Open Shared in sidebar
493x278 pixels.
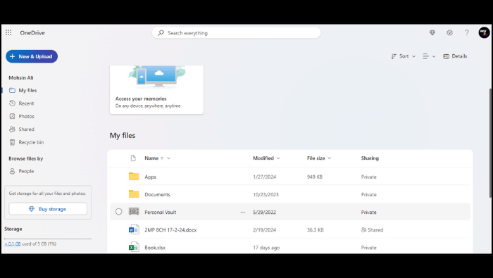(27, 129)
